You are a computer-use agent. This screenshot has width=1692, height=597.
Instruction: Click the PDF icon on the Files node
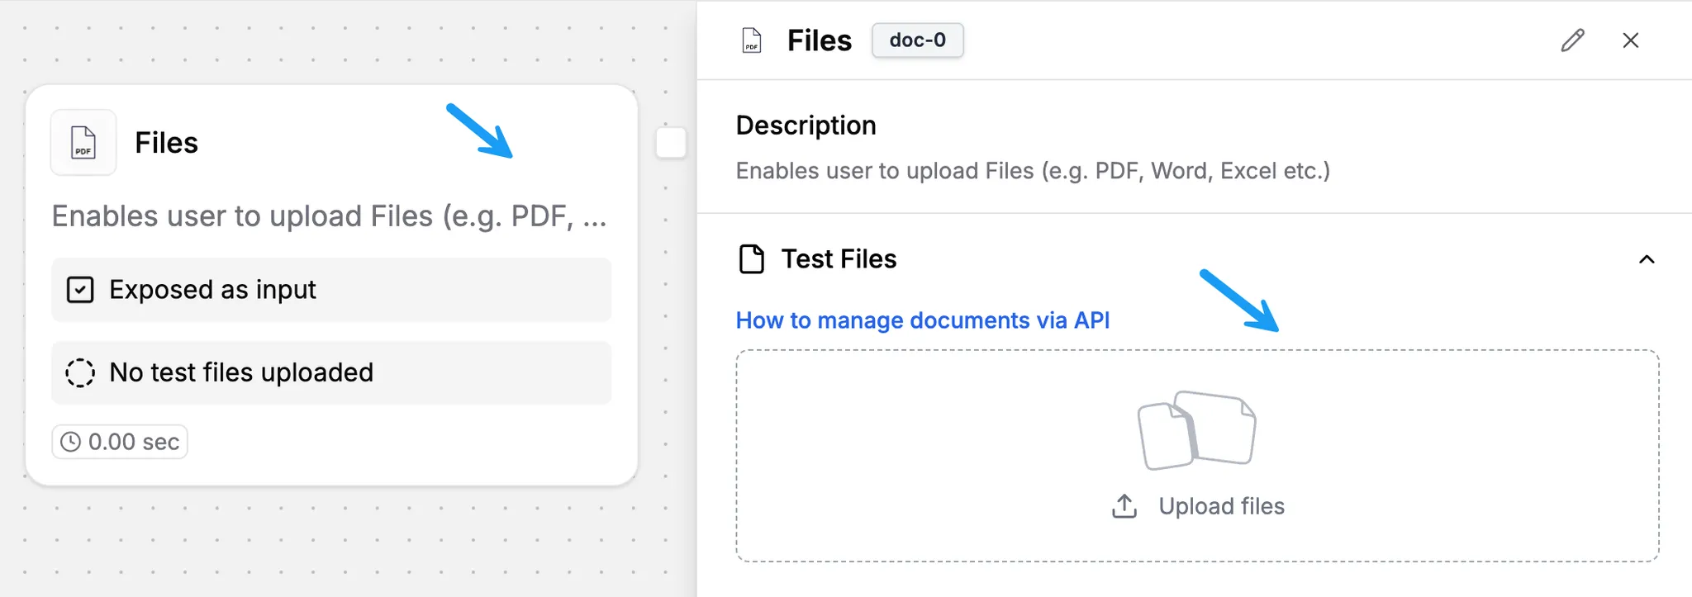[x=83, y=143]
